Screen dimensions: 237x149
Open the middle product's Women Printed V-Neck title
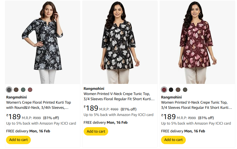pyautogui.click(x=119, y=96)
